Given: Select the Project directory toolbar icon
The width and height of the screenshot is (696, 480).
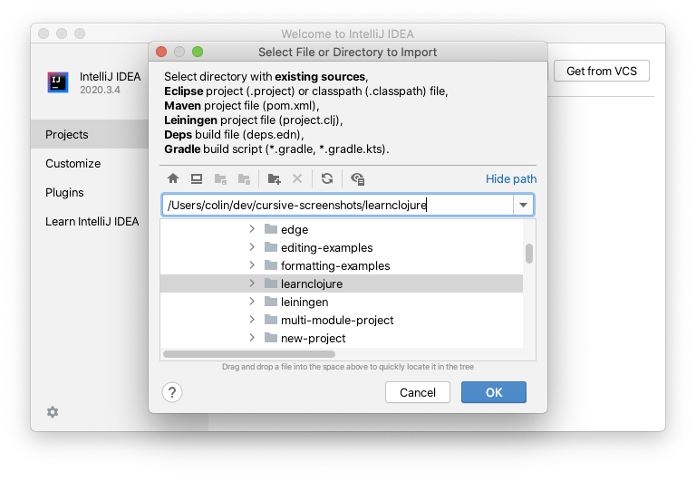Looking at the screenshot, I should [220, 178].
